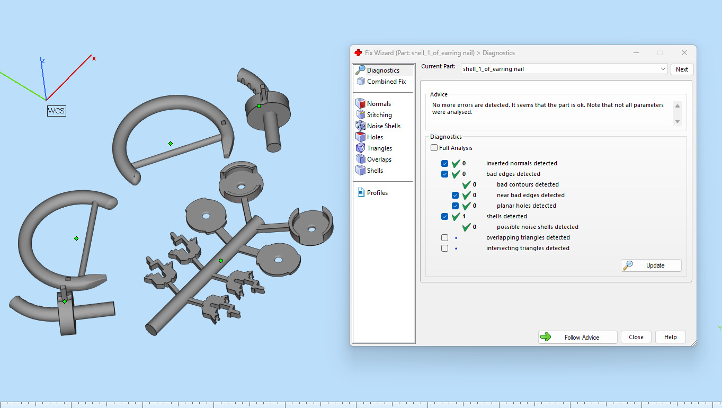This screenshot has width=722, height=408.
Task: Close the Fix Wizard window with X
Action: click(684, 52)
